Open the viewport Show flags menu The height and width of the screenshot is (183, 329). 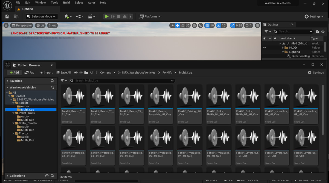tap(52, 25)
